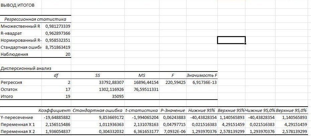Viewport: 311px width, 136px height.
Task: Select the 'ВЫВОД ИТОГОВ' title cell
Action: pyautogui.click(x=21, y=5)
